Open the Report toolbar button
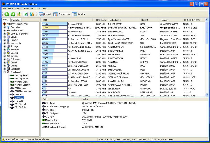The image size is (210, 143). [45, 14]
